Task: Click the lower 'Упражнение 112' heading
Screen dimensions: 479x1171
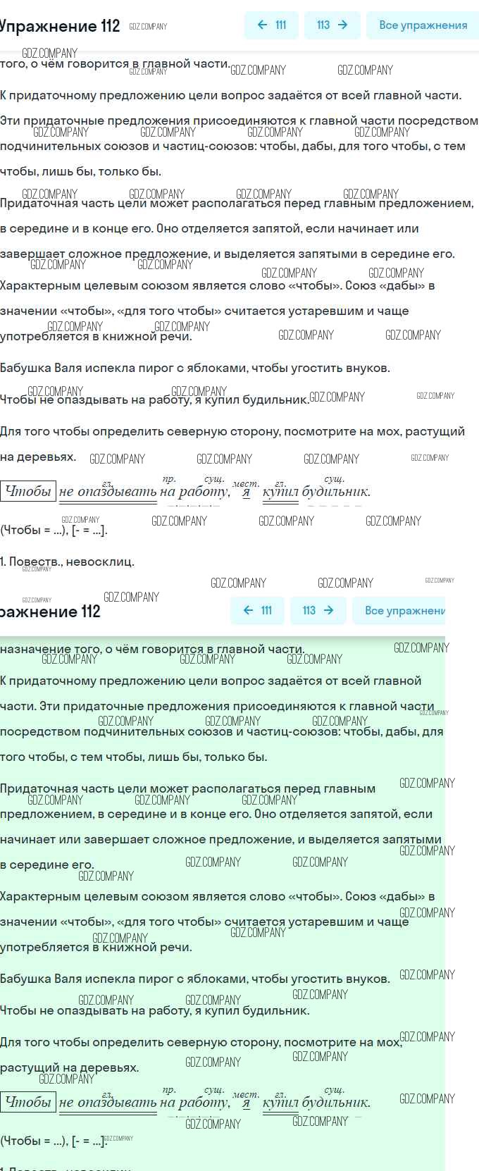Action: [x=50, y=612]
